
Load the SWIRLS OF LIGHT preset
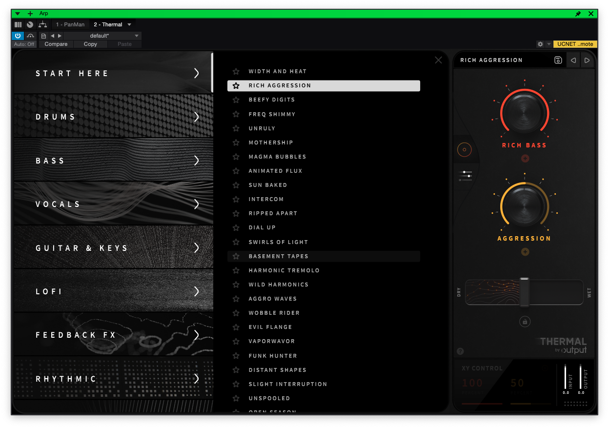coord(324,242)
